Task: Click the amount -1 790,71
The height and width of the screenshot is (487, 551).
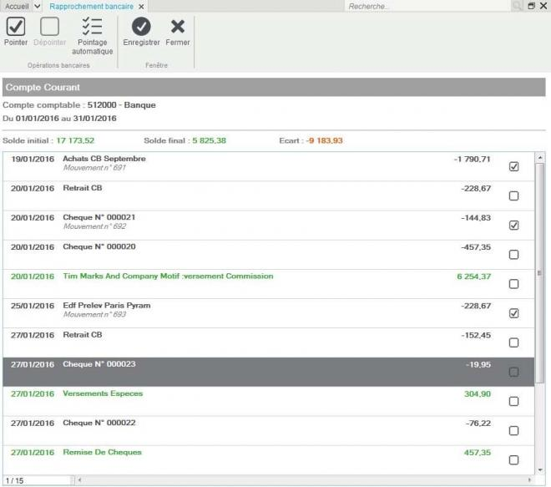Action: coord(472,160)
